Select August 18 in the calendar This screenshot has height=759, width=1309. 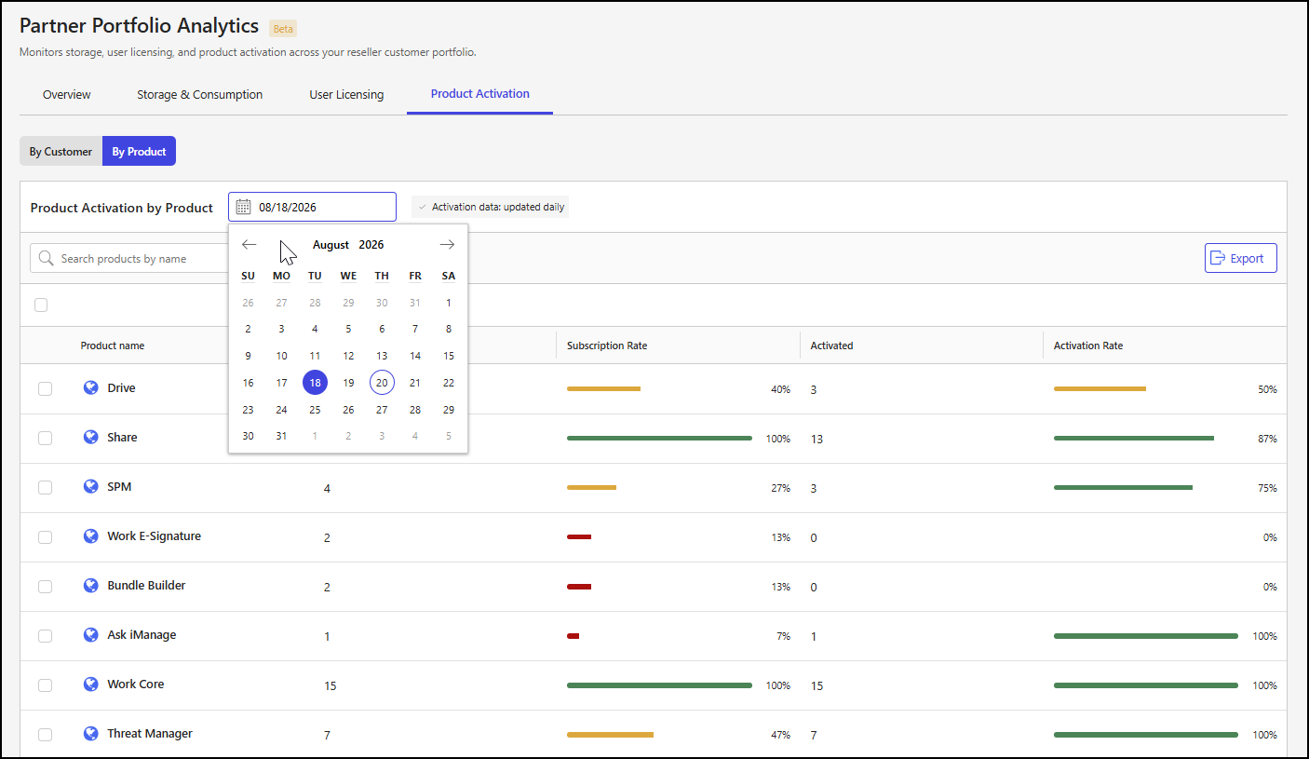(x=315, y=383)
